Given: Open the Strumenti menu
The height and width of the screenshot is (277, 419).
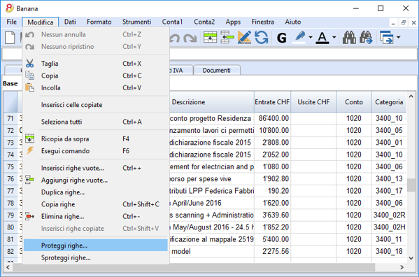Looking at the screenshot, I should tap(136, 22).
